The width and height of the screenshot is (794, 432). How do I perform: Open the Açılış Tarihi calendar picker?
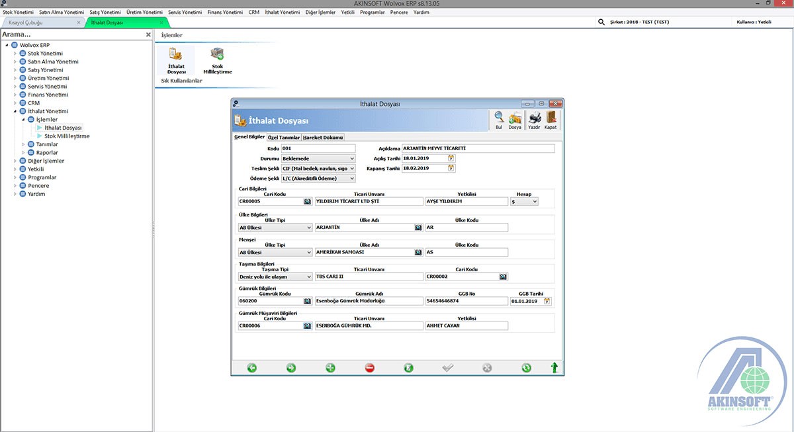pos(451,159)
